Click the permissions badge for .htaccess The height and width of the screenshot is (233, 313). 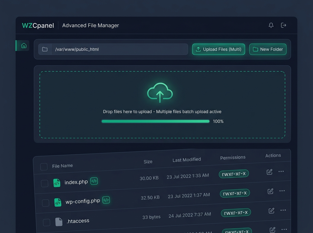[x=236, y=213]
